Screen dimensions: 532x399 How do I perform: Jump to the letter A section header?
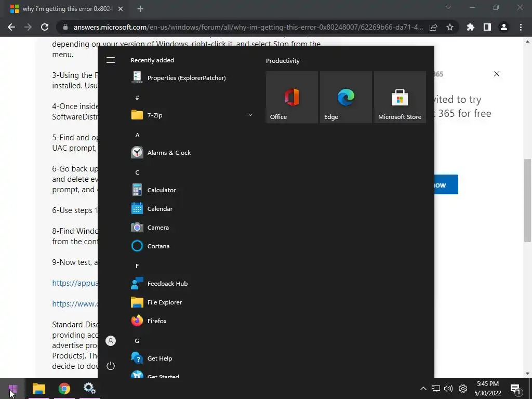137,135
